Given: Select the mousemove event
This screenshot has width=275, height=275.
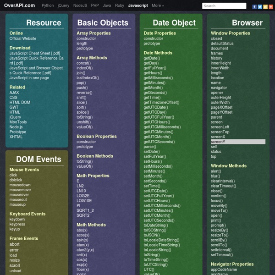Looking at the screenshot, I should [x=20, y=190].
